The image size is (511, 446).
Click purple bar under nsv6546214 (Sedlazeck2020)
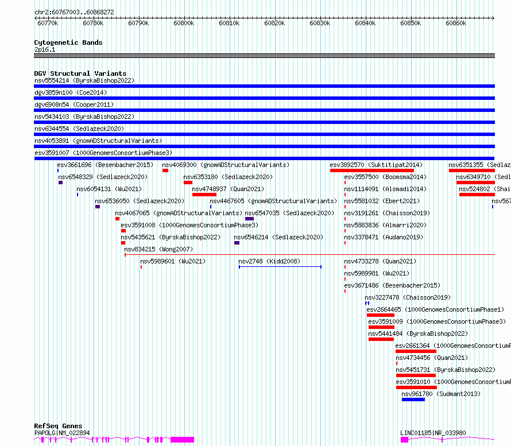237,243
